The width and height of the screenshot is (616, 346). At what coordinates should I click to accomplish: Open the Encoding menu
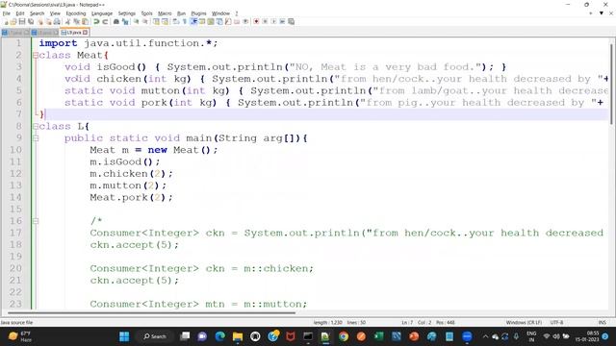coord(76,13)
